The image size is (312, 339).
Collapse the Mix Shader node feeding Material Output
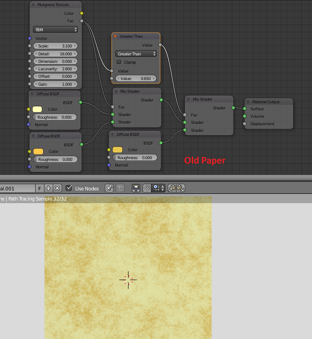[x=188, y=99]
